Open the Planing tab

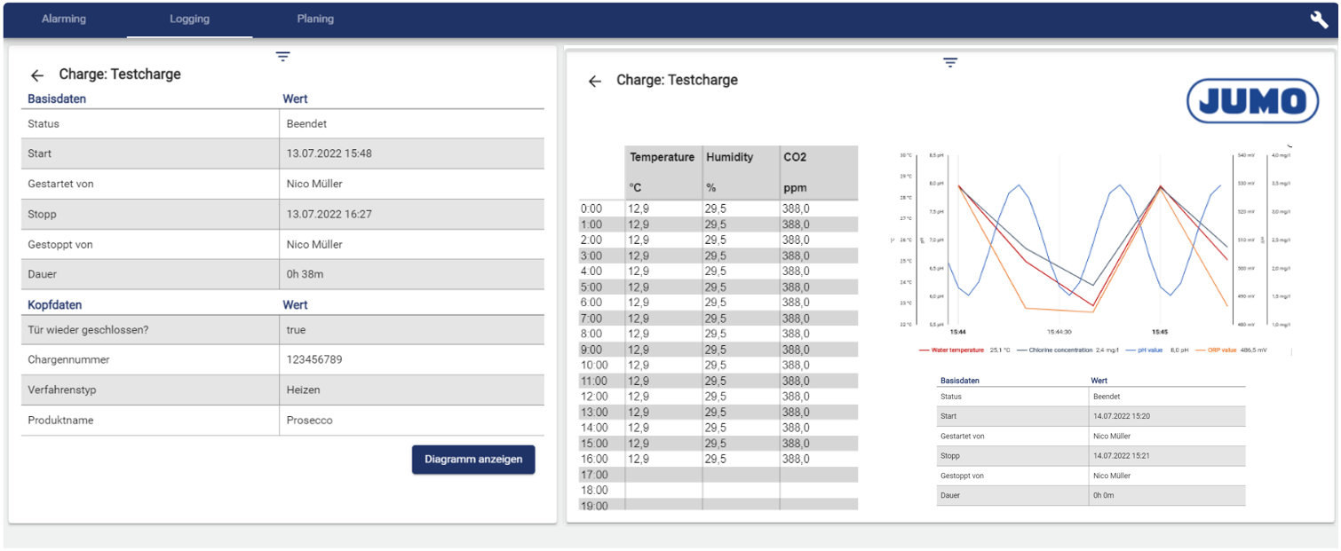(x=315, y=19)
